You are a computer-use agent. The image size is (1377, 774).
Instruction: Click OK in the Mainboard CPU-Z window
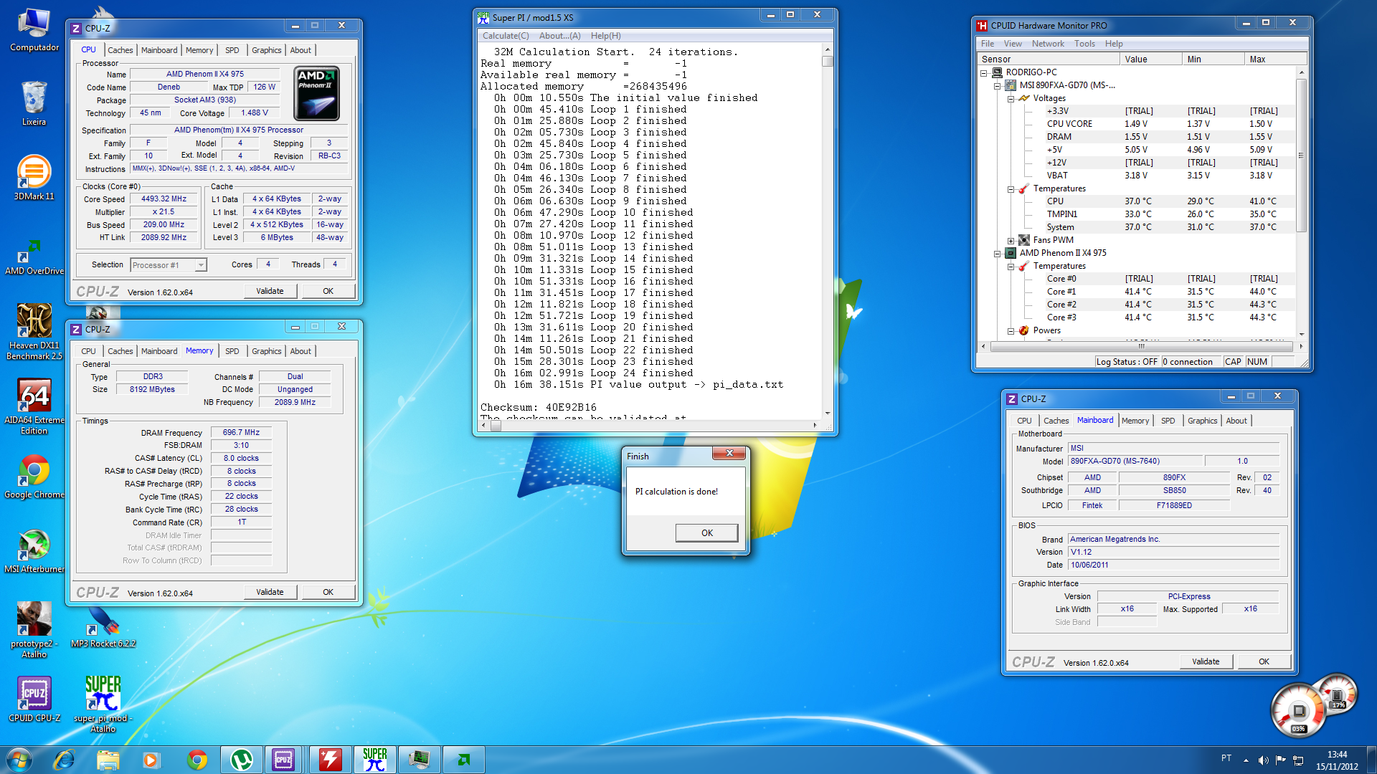click(x=1264, y=661)
